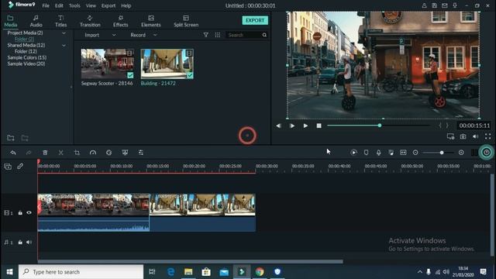The width and height of the screenshot is (496, 279).
Task: Click the EXPORT button
Action: [x=255, y=20]
